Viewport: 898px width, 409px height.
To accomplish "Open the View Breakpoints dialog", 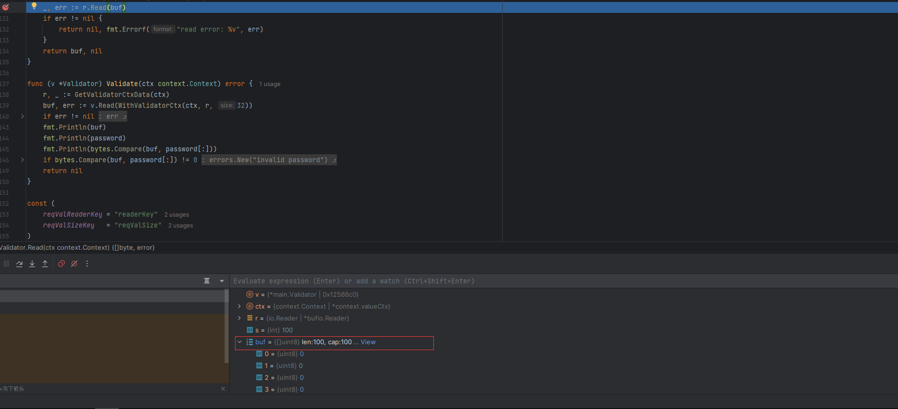I will point(61,264).
